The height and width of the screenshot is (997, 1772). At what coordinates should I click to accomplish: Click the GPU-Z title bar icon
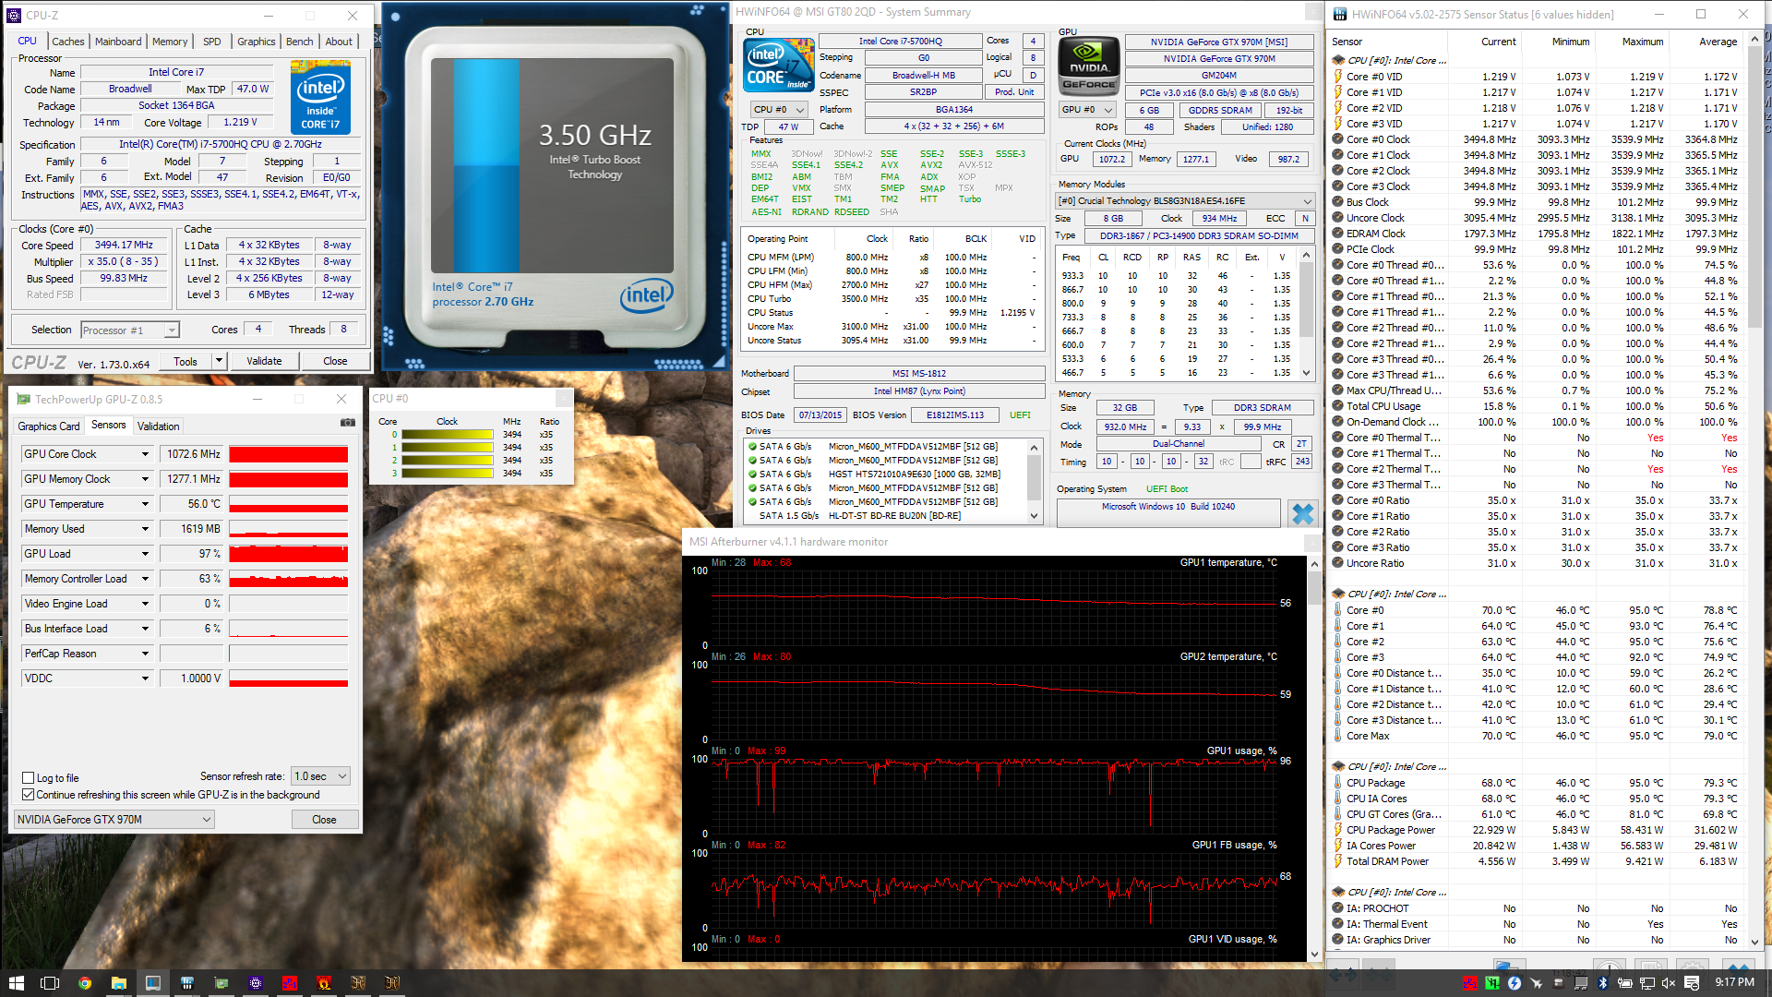22,399
